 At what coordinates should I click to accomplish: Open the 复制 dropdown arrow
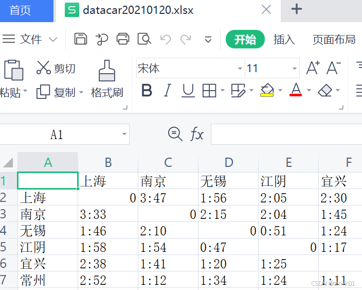[81, 92]
